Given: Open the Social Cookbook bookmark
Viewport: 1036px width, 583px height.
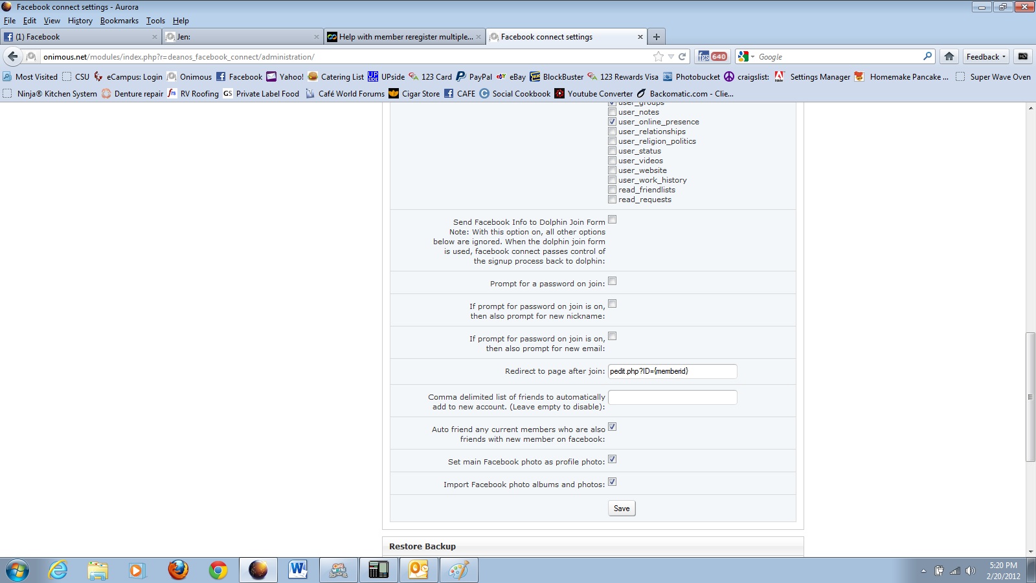Looking at the screenshot, I should tap(515, 93).
